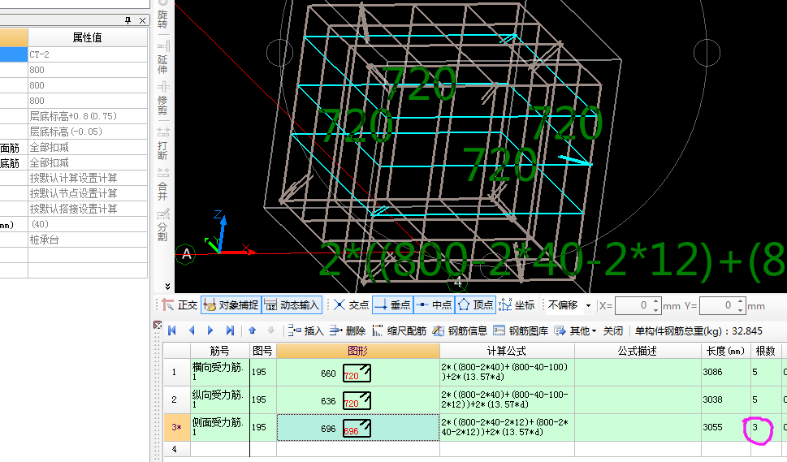Select 面筋 全部扣减 value
Screen dimensions: 787x462
click(88, 147)
